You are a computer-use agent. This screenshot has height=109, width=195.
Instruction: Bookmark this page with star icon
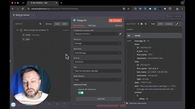(129, 9)
